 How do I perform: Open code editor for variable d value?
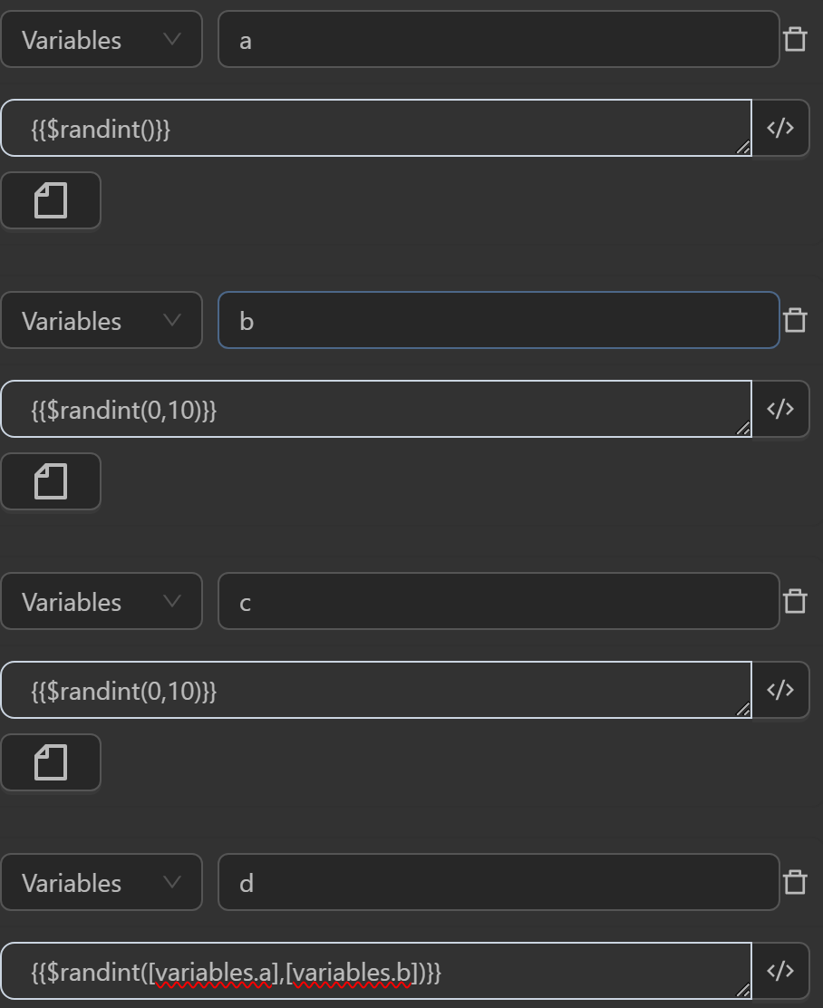780,971
